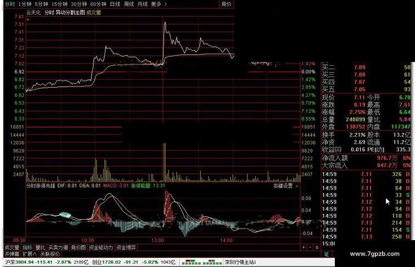Click the 买三 bid row at 7.08
This screenshot has width=415, height=267.
(366, 75)
